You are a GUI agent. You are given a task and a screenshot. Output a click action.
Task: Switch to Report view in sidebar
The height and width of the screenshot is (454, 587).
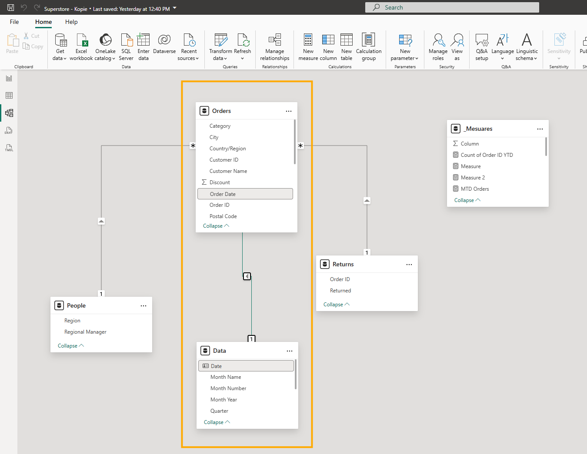[x=9, y=78]
